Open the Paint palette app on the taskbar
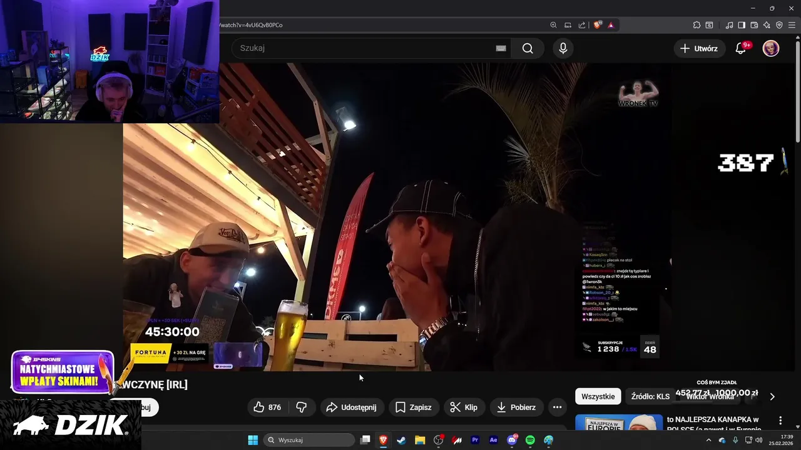The height and width of the screenshot is (450, 801). coord(548,440)
